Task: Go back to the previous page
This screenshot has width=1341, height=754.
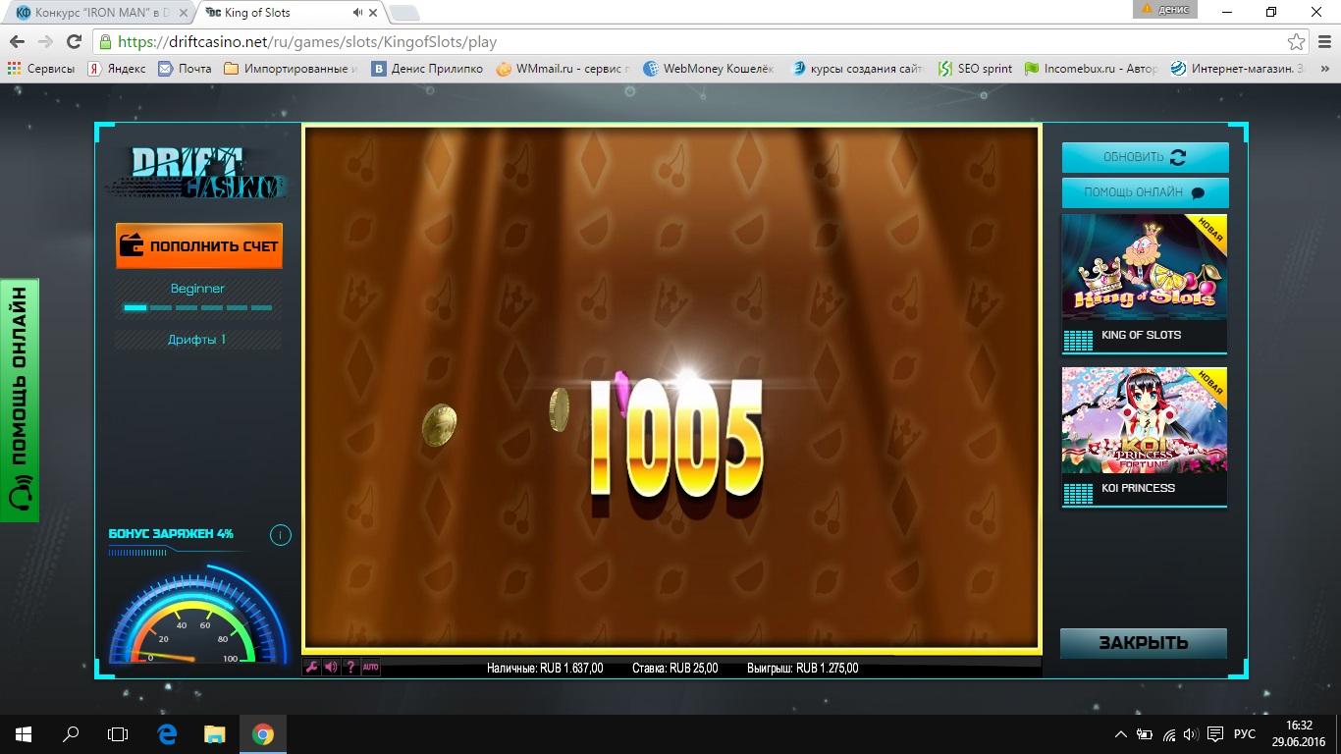Action: 16,42
